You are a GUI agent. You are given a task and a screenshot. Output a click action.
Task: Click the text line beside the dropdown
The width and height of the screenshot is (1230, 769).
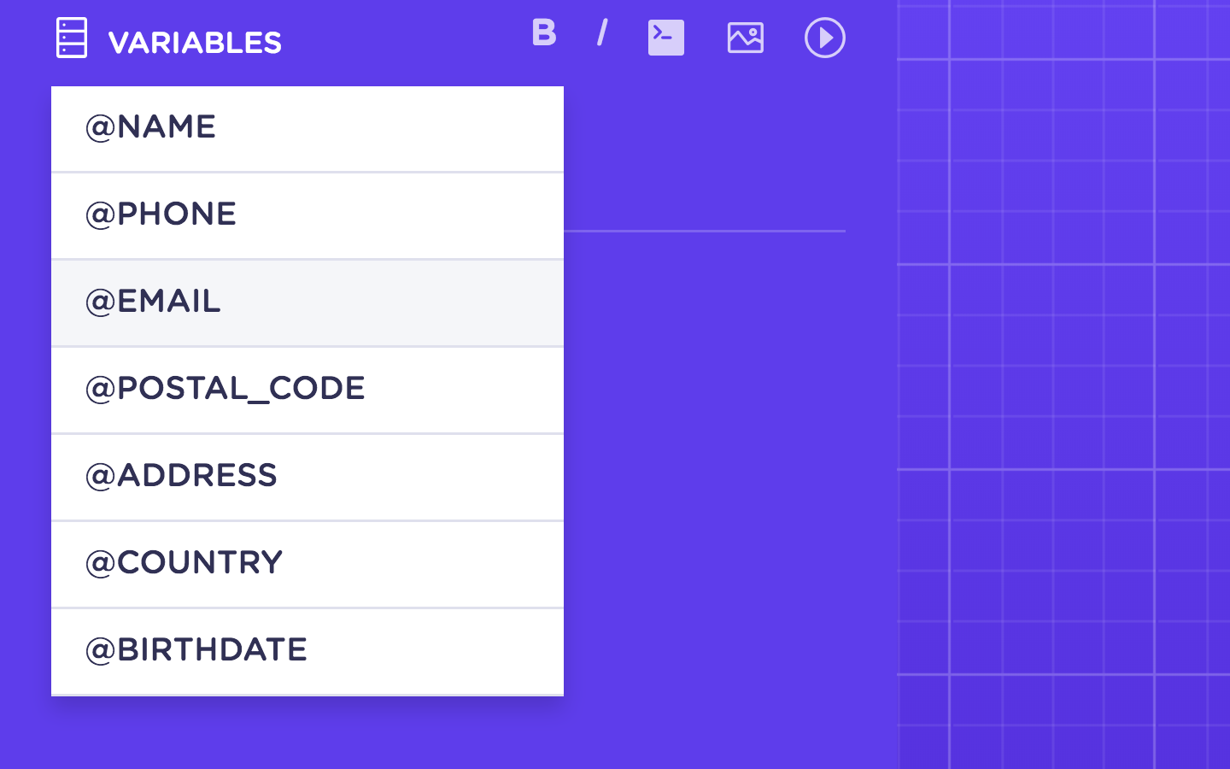pos(705,231)
